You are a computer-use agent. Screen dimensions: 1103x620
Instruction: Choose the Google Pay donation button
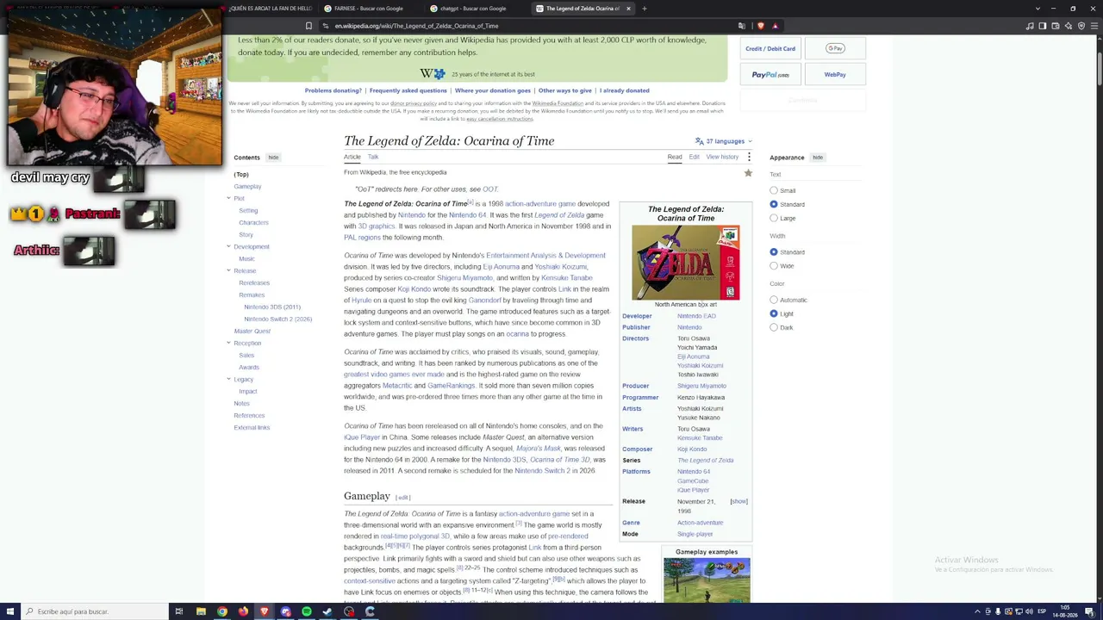pyautogui.click(x=834, y=49)
